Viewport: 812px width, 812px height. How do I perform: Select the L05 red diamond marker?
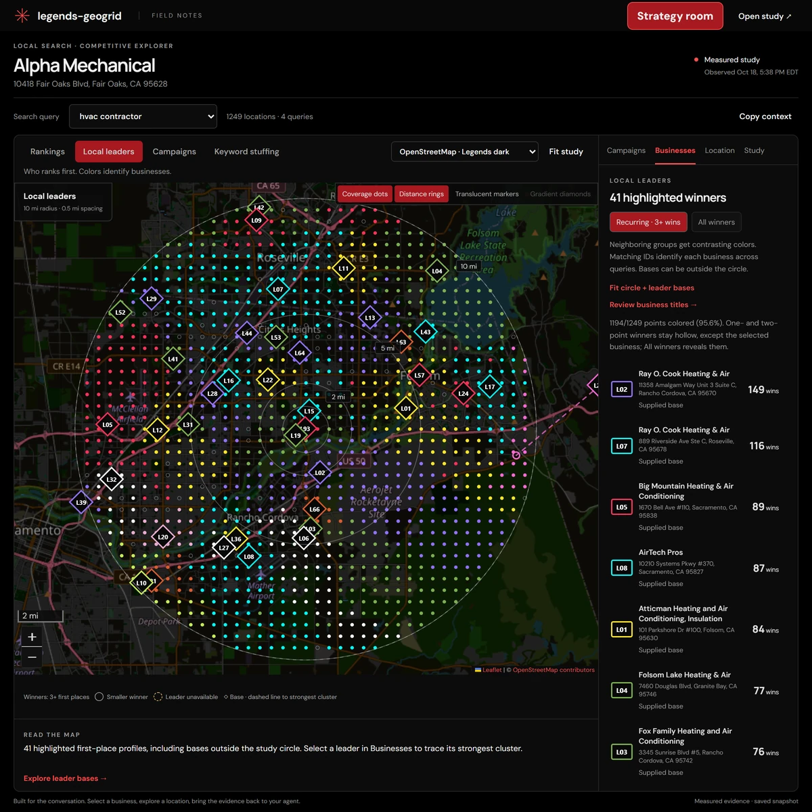[108, 426]
